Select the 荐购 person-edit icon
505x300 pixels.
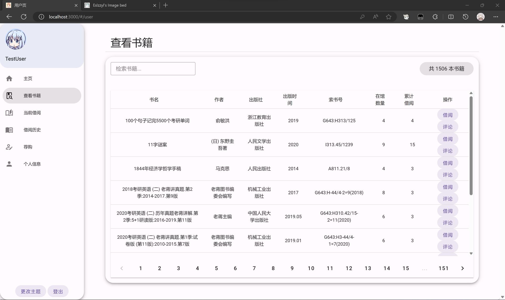click(x=9, y=147)
